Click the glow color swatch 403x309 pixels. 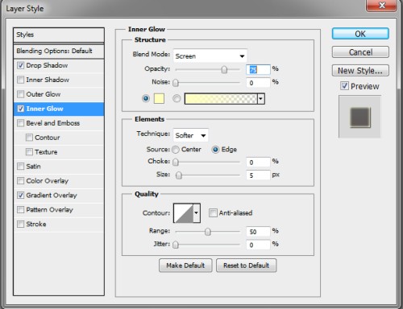159,99
